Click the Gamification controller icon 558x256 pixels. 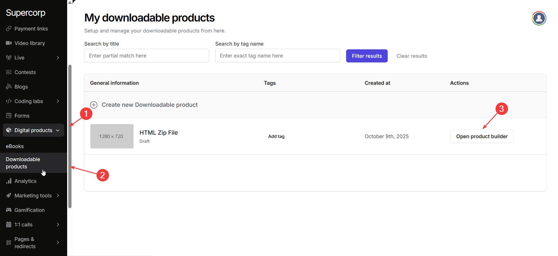coord(9,210)
